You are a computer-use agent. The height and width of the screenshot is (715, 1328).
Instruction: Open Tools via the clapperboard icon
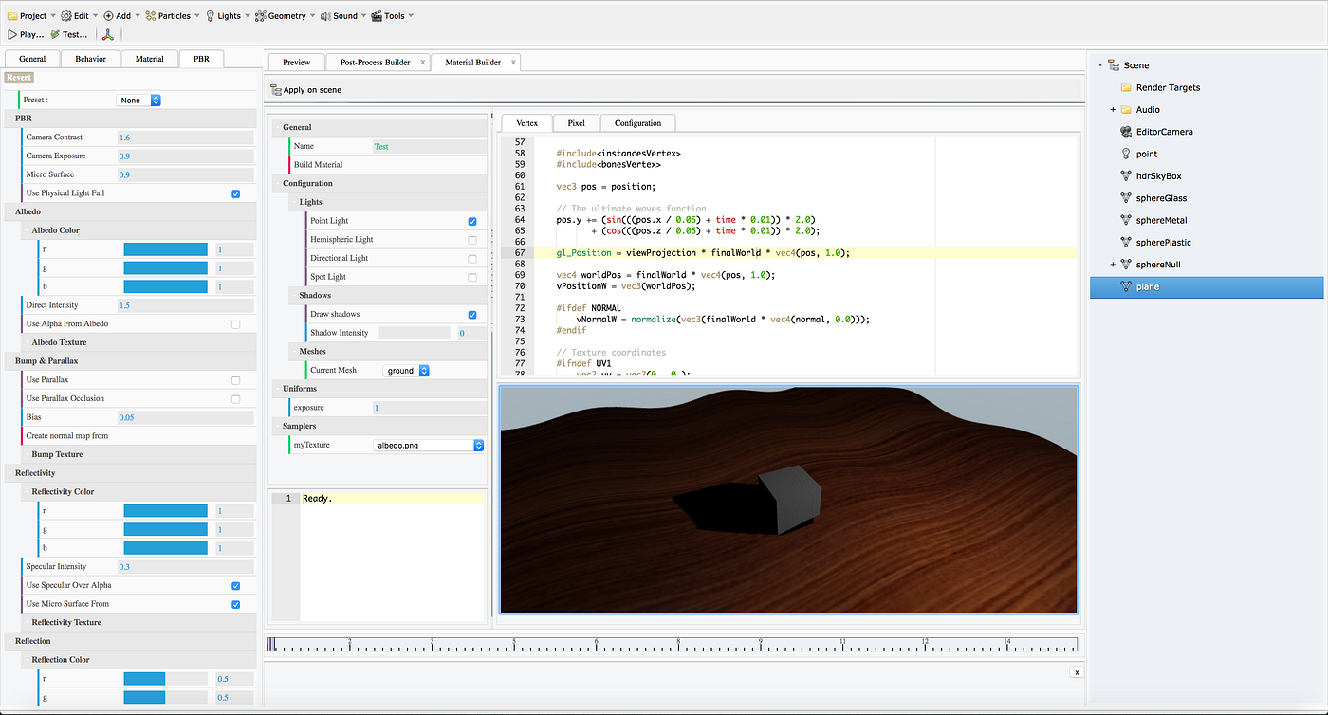[x=376, y=15]
